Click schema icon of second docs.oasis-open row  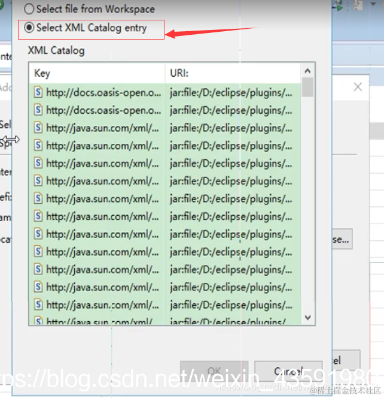[38, 110]
